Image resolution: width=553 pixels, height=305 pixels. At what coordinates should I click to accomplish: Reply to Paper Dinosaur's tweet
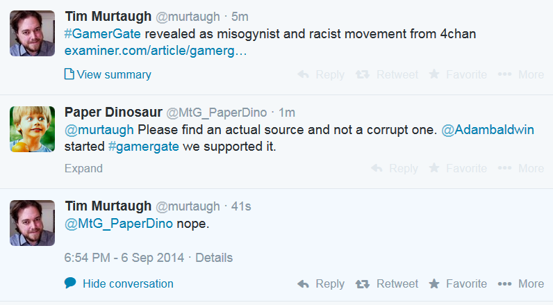tap(394, 168)
